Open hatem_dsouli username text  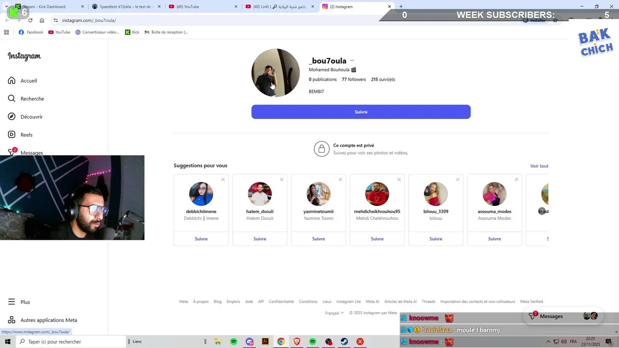pos(260,211)
